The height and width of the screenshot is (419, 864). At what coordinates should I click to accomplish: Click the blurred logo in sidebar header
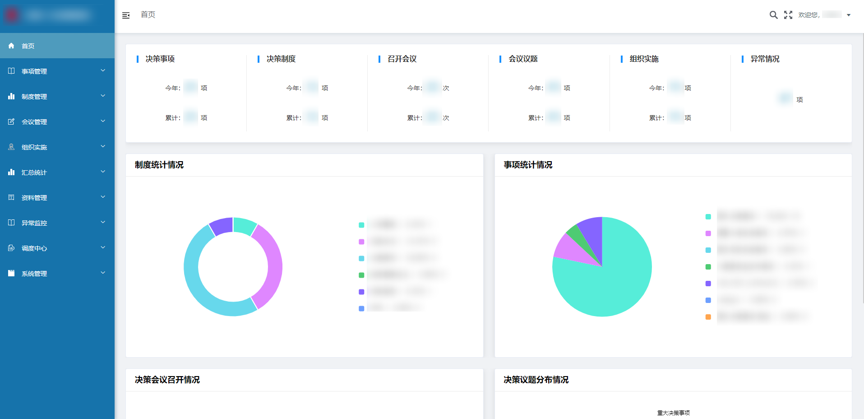47,15
